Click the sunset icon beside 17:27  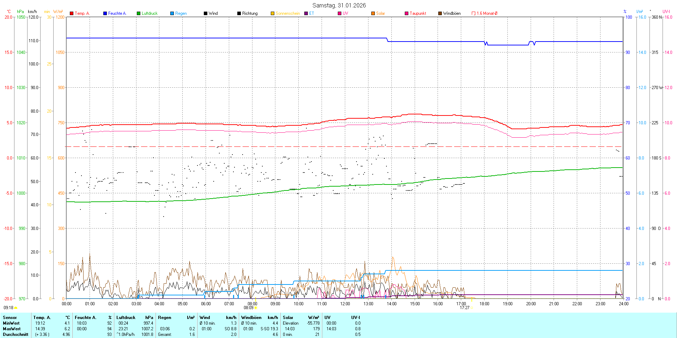pos(472,308)
